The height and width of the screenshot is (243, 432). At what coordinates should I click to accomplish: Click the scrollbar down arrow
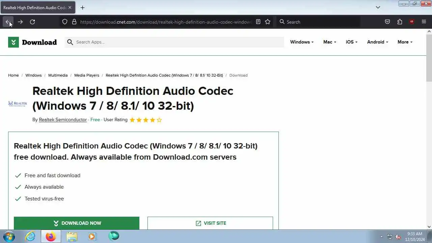(429, 227)
